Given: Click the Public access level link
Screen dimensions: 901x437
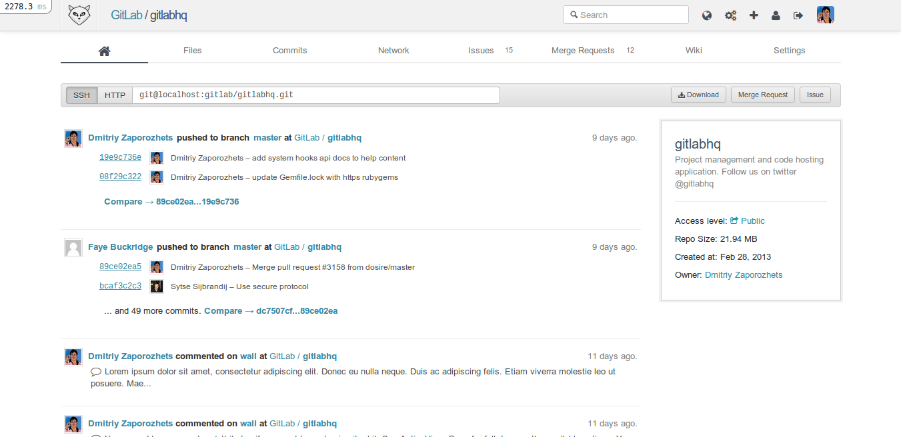Looking at the screenshot, I should pos(752,220).
